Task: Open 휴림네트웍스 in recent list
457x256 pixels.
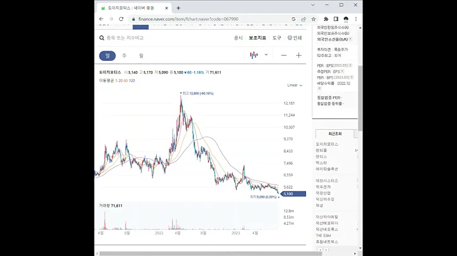Action: tap(327, 242)
